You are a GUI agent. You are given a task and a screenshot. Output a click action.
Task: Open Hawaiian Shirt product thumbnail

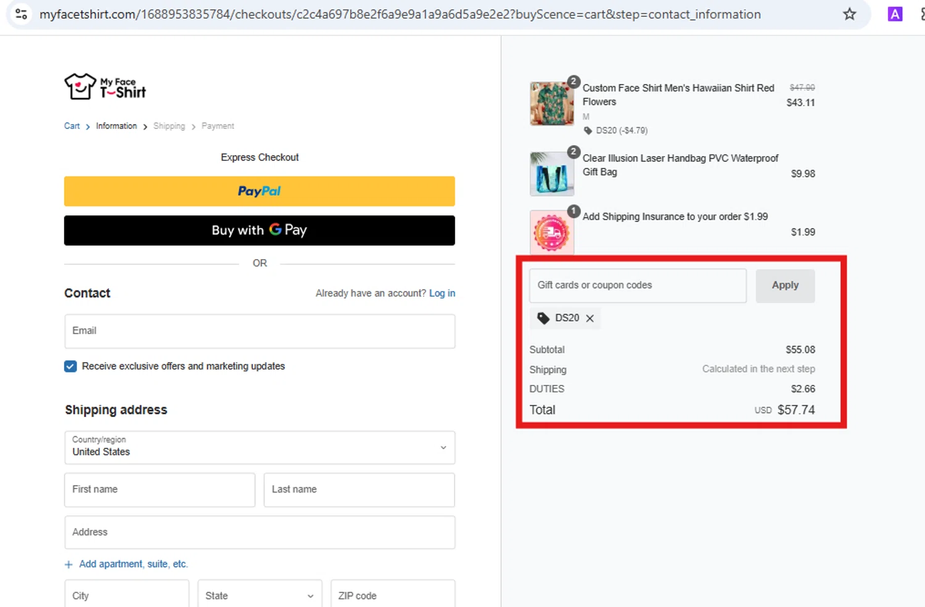point(552,104)
